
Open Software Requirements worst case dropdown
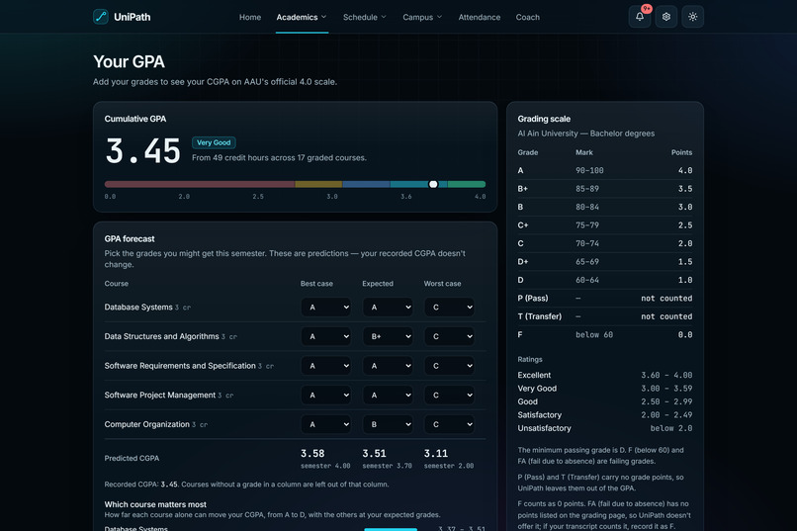pyautogui.click(x=449, y=366)
